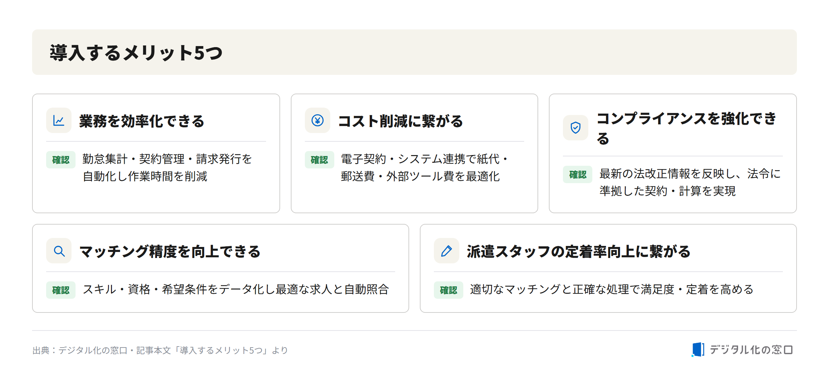Select the コスト削減に繋がる card title
The width and height of the screenshot is (829, 389).
[400, 121]
